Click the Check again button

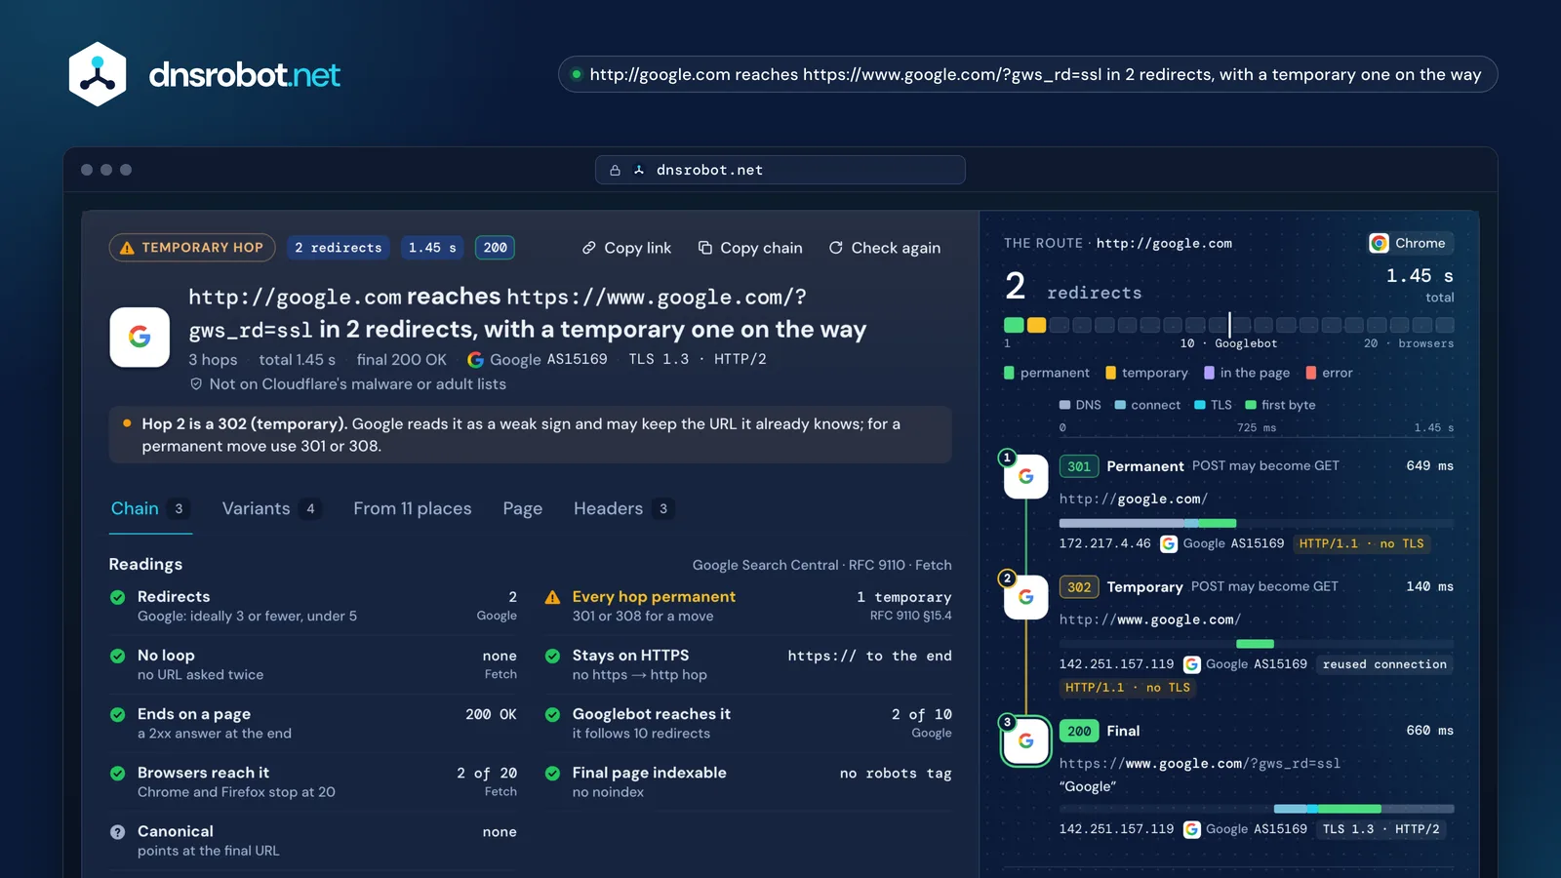click(884, 248)
